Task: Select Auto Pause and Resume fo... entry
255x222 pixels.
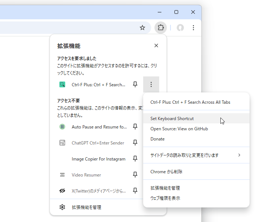Action: (x=99, y=127)
